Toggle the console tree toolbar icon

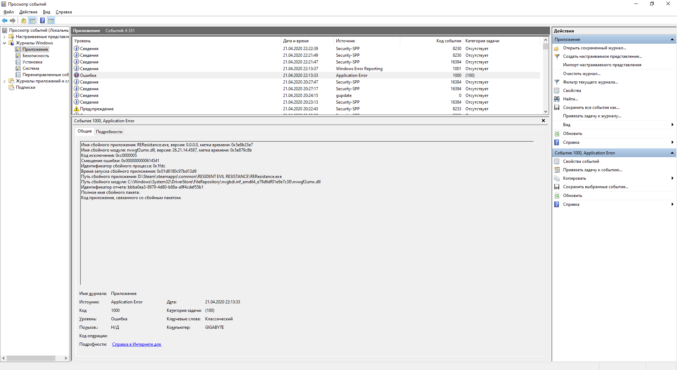[32, 20]
